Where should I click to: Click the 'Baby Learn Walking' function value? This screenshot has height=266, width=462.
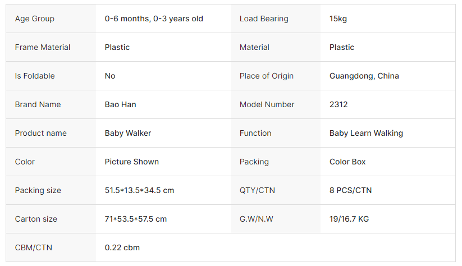coord(366,133)
